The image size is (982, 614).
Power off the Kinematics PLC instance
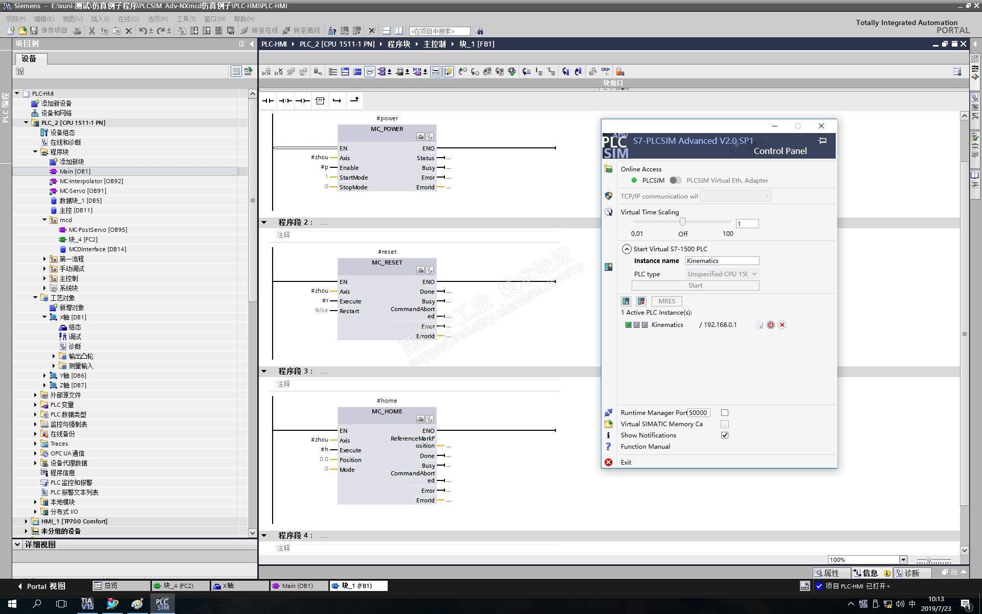click(x=770, y=325)
